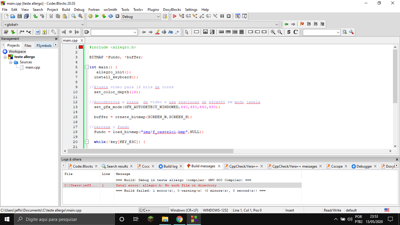Jump back with the green left arrow
Image resolution: width=400 pixels, height=225 pixels.
pos(286,24)
